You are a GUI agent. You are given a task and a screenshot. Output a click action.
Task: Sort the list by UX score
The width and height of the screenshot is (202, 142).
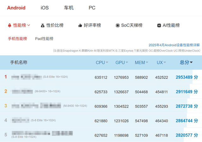(162, 62)
